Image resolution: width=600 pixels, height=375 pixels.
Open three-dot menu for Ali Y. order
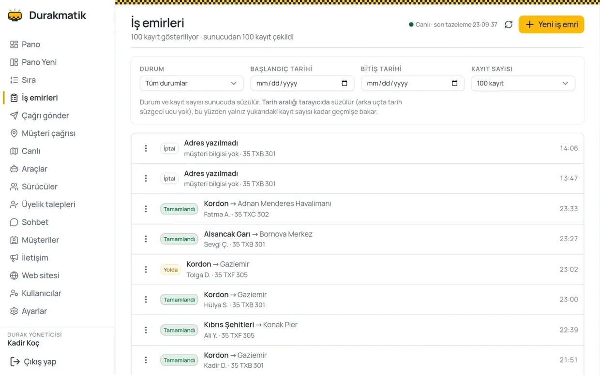click(x=146, y=330)
